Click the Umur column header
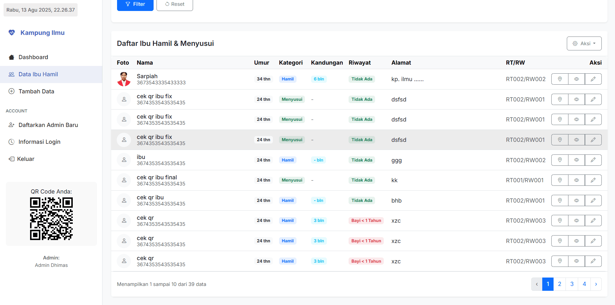This screenshot has width=615, height=305. (x=262, y=63)
